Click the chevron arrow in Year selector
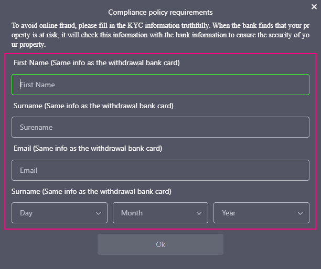 click(300, 213)
